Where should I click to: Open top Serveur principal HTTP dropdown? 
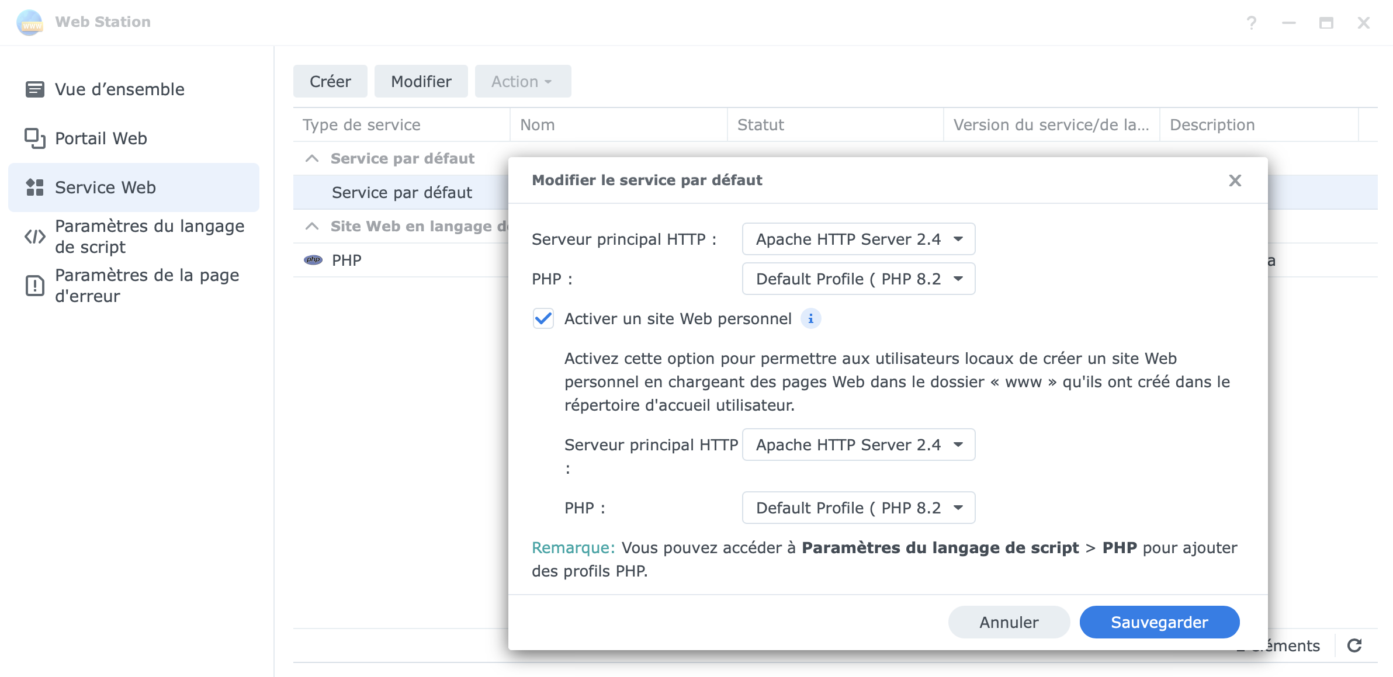point(858,239)
